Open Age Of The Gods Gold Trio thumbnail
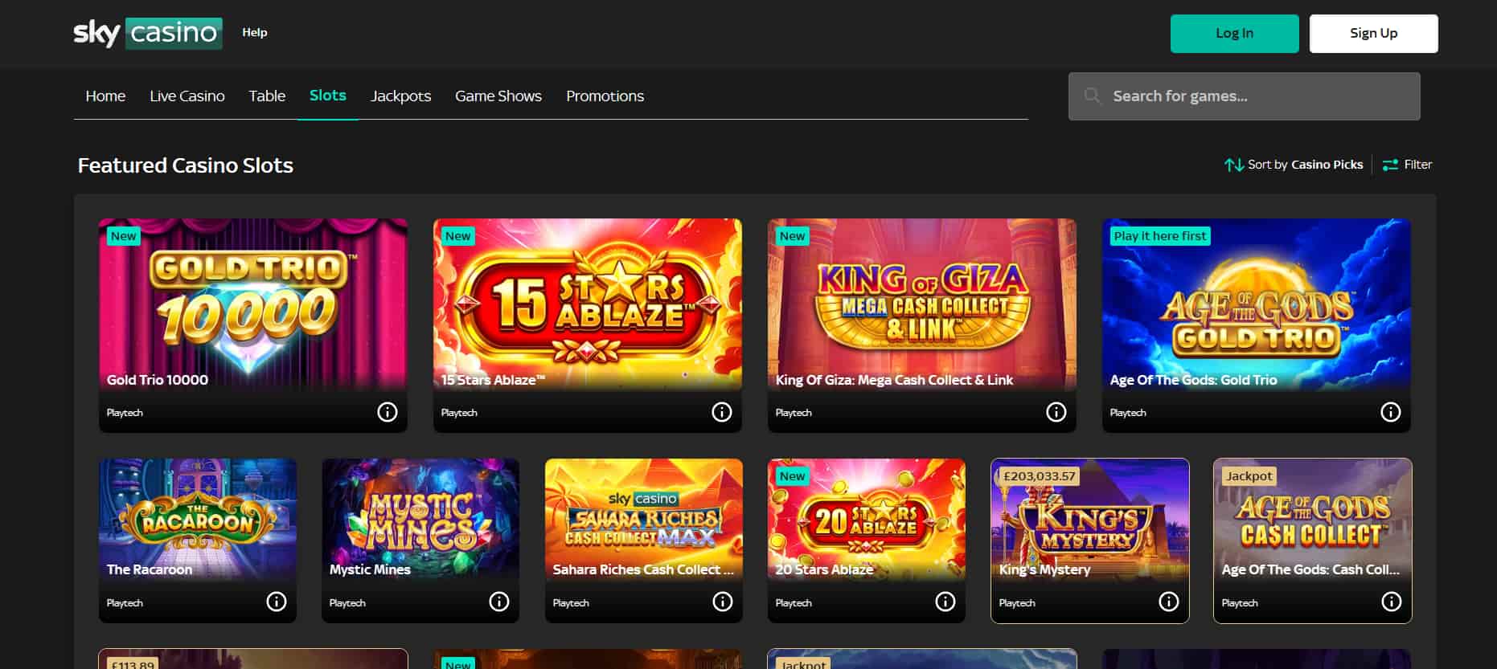The width and height of the screenshot is (1497, 669). [1257, 304]
